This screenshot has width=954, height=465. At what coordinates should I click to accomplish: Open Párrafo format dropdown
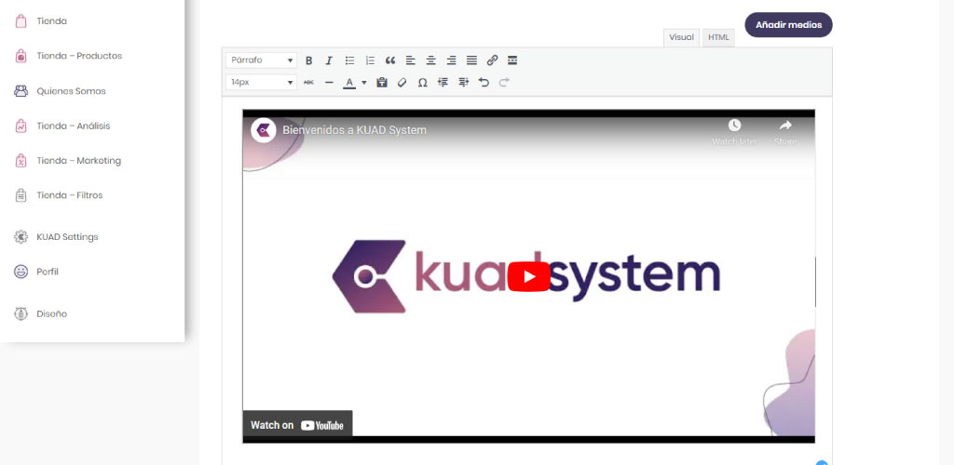262,60
